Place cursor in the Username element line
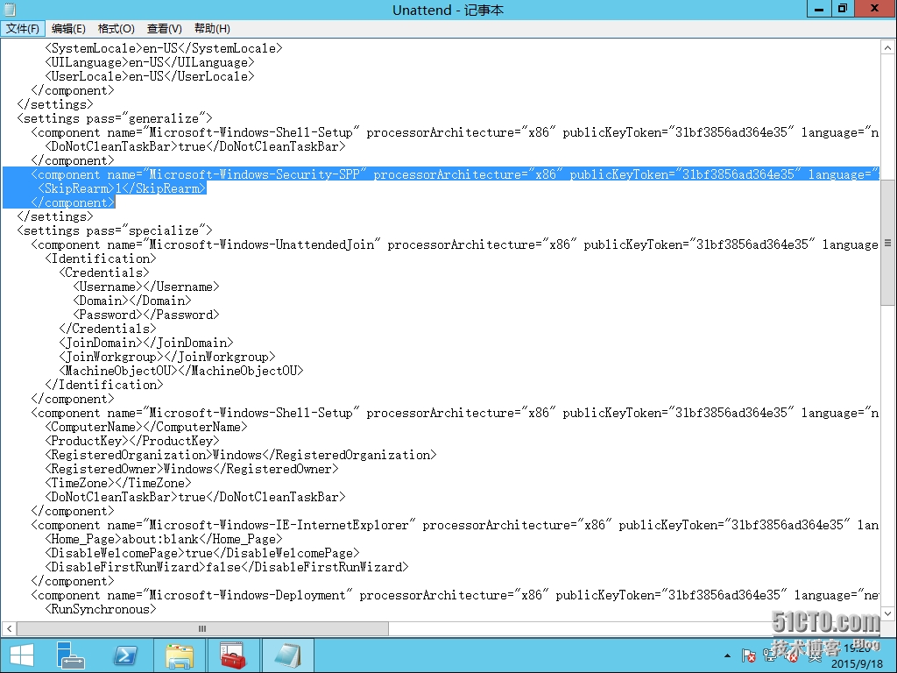The width and height of the screenshot is (897, 673). click(x=146, y=287)
